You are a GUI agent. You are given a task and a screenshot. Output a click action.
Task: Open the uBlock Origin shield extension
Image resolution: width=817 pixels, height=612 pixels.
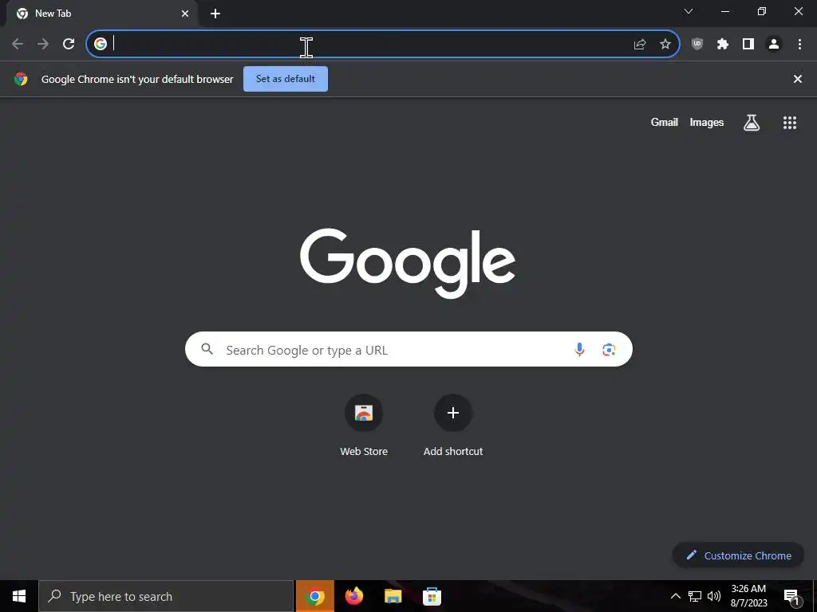click(697, 45)
